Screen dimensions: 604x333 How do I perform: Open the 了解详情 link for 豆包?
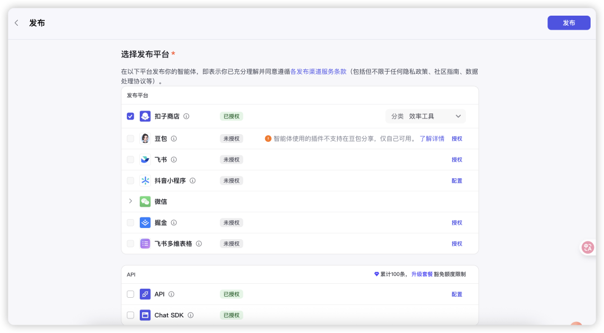click(433, 138)
